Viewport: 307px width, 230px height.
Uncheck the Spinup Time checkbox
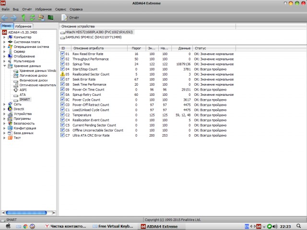click(x=62, y=64)
